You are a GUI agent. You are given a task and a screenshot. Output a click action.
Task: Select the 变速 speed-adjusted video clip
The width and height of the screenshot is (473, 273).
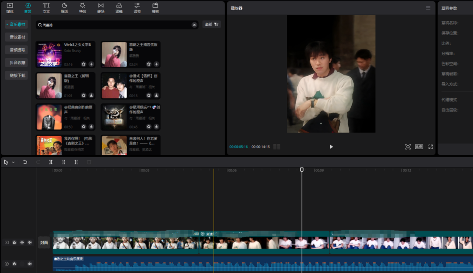(x=264, y=242)
